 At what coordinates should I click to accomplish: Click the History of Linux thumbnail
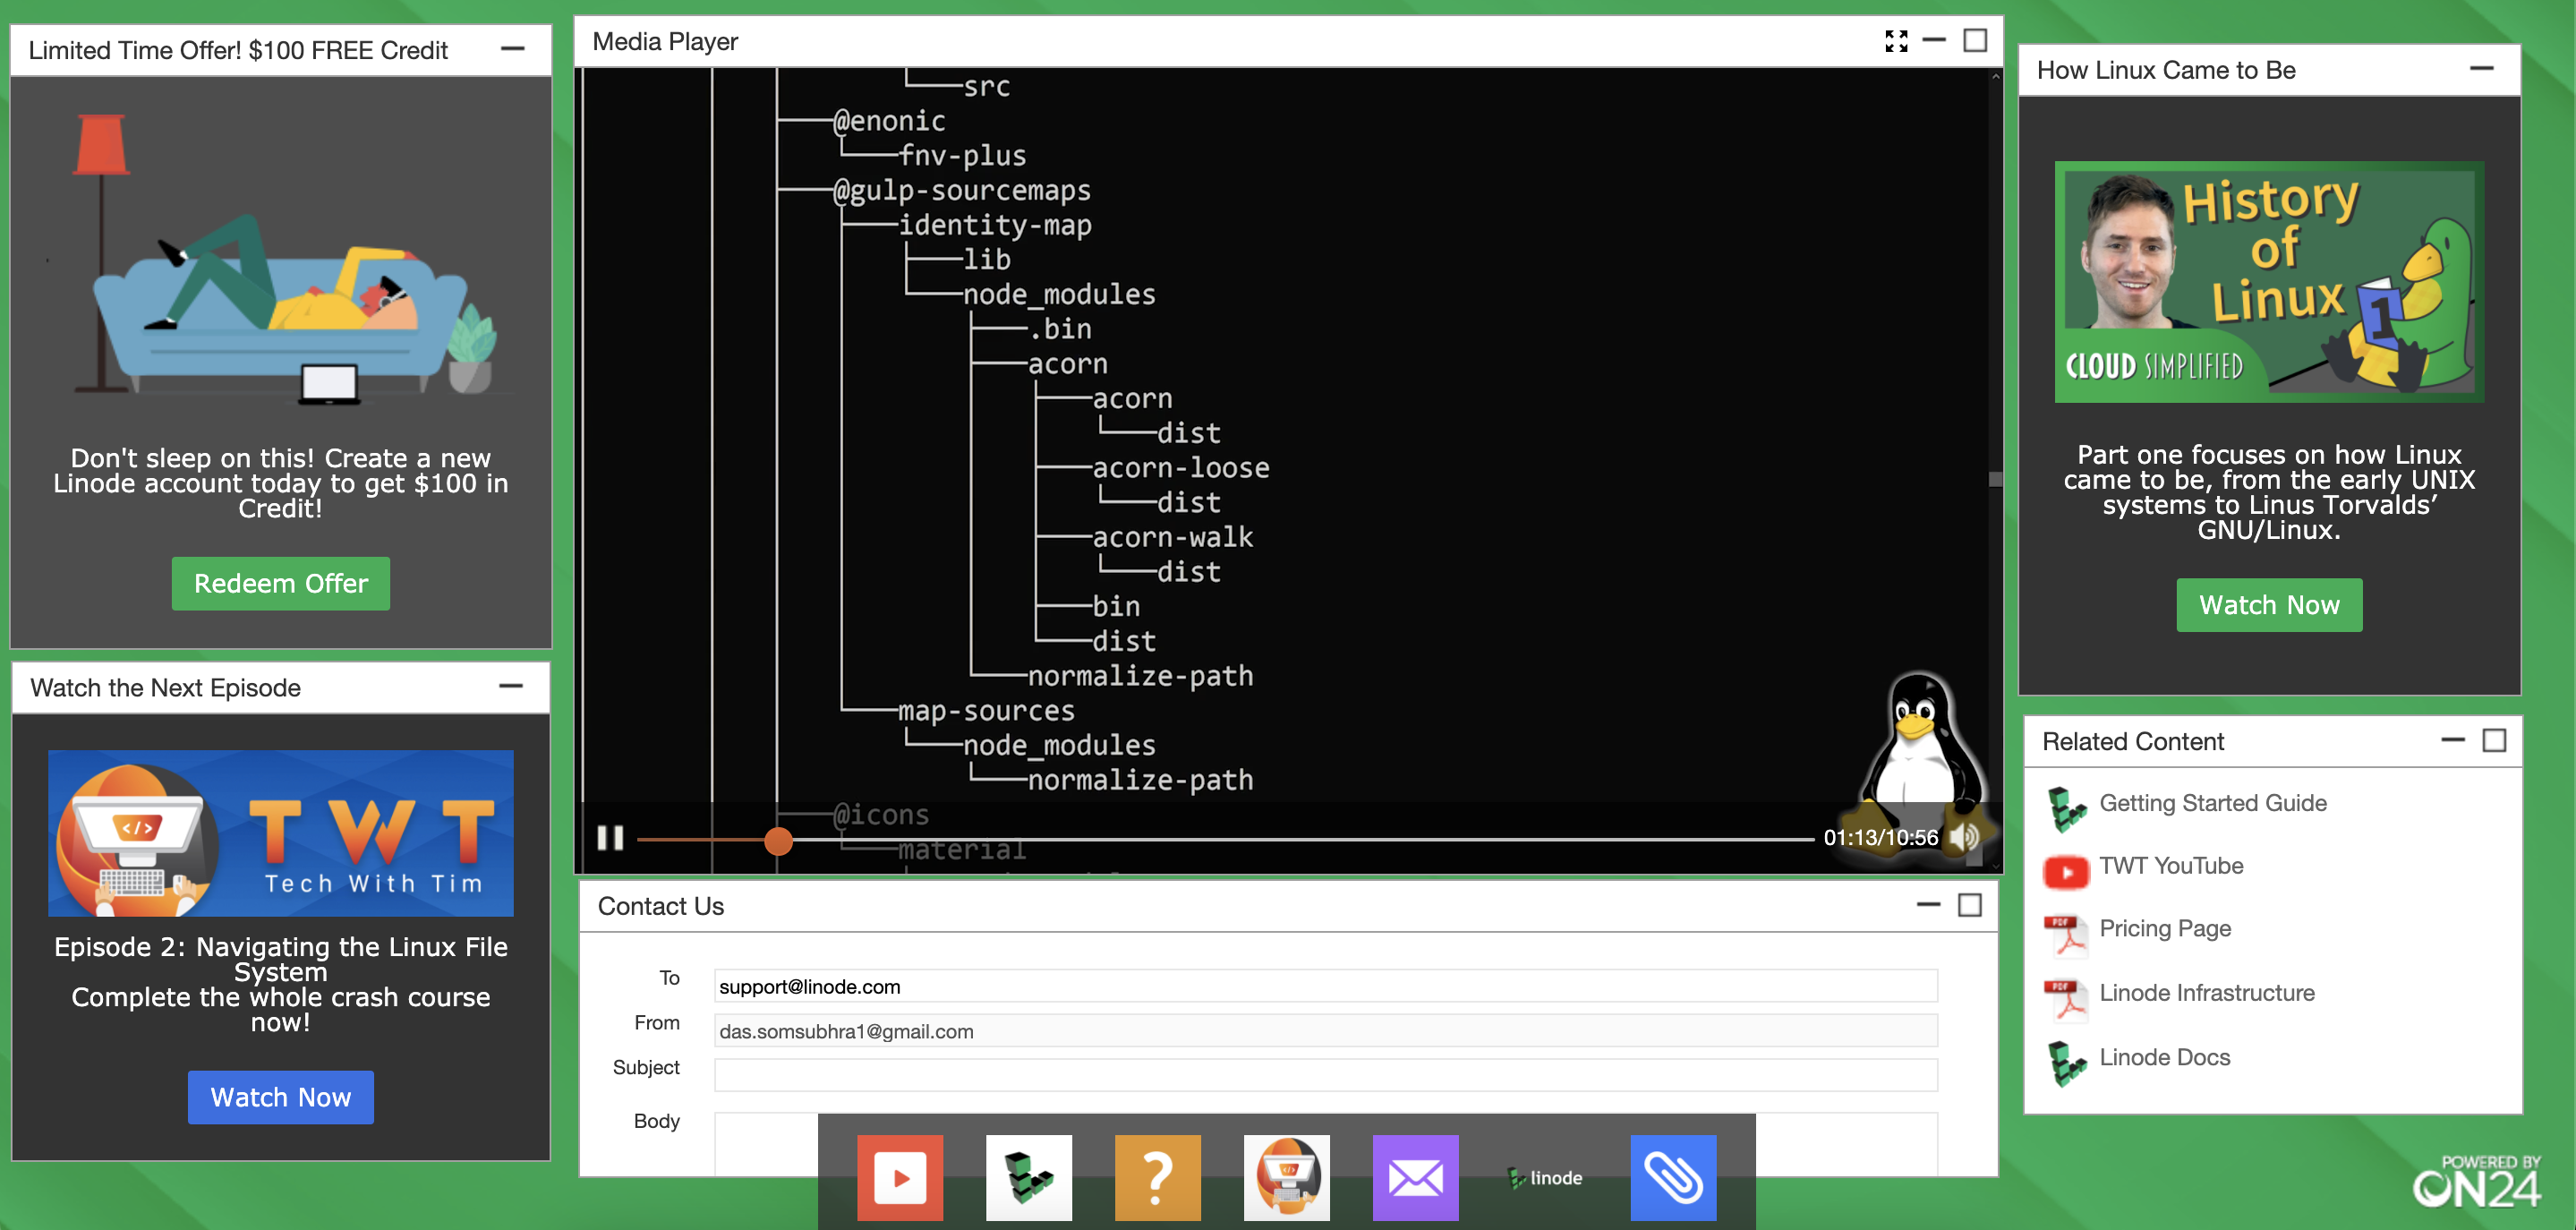coord(2268,282)
